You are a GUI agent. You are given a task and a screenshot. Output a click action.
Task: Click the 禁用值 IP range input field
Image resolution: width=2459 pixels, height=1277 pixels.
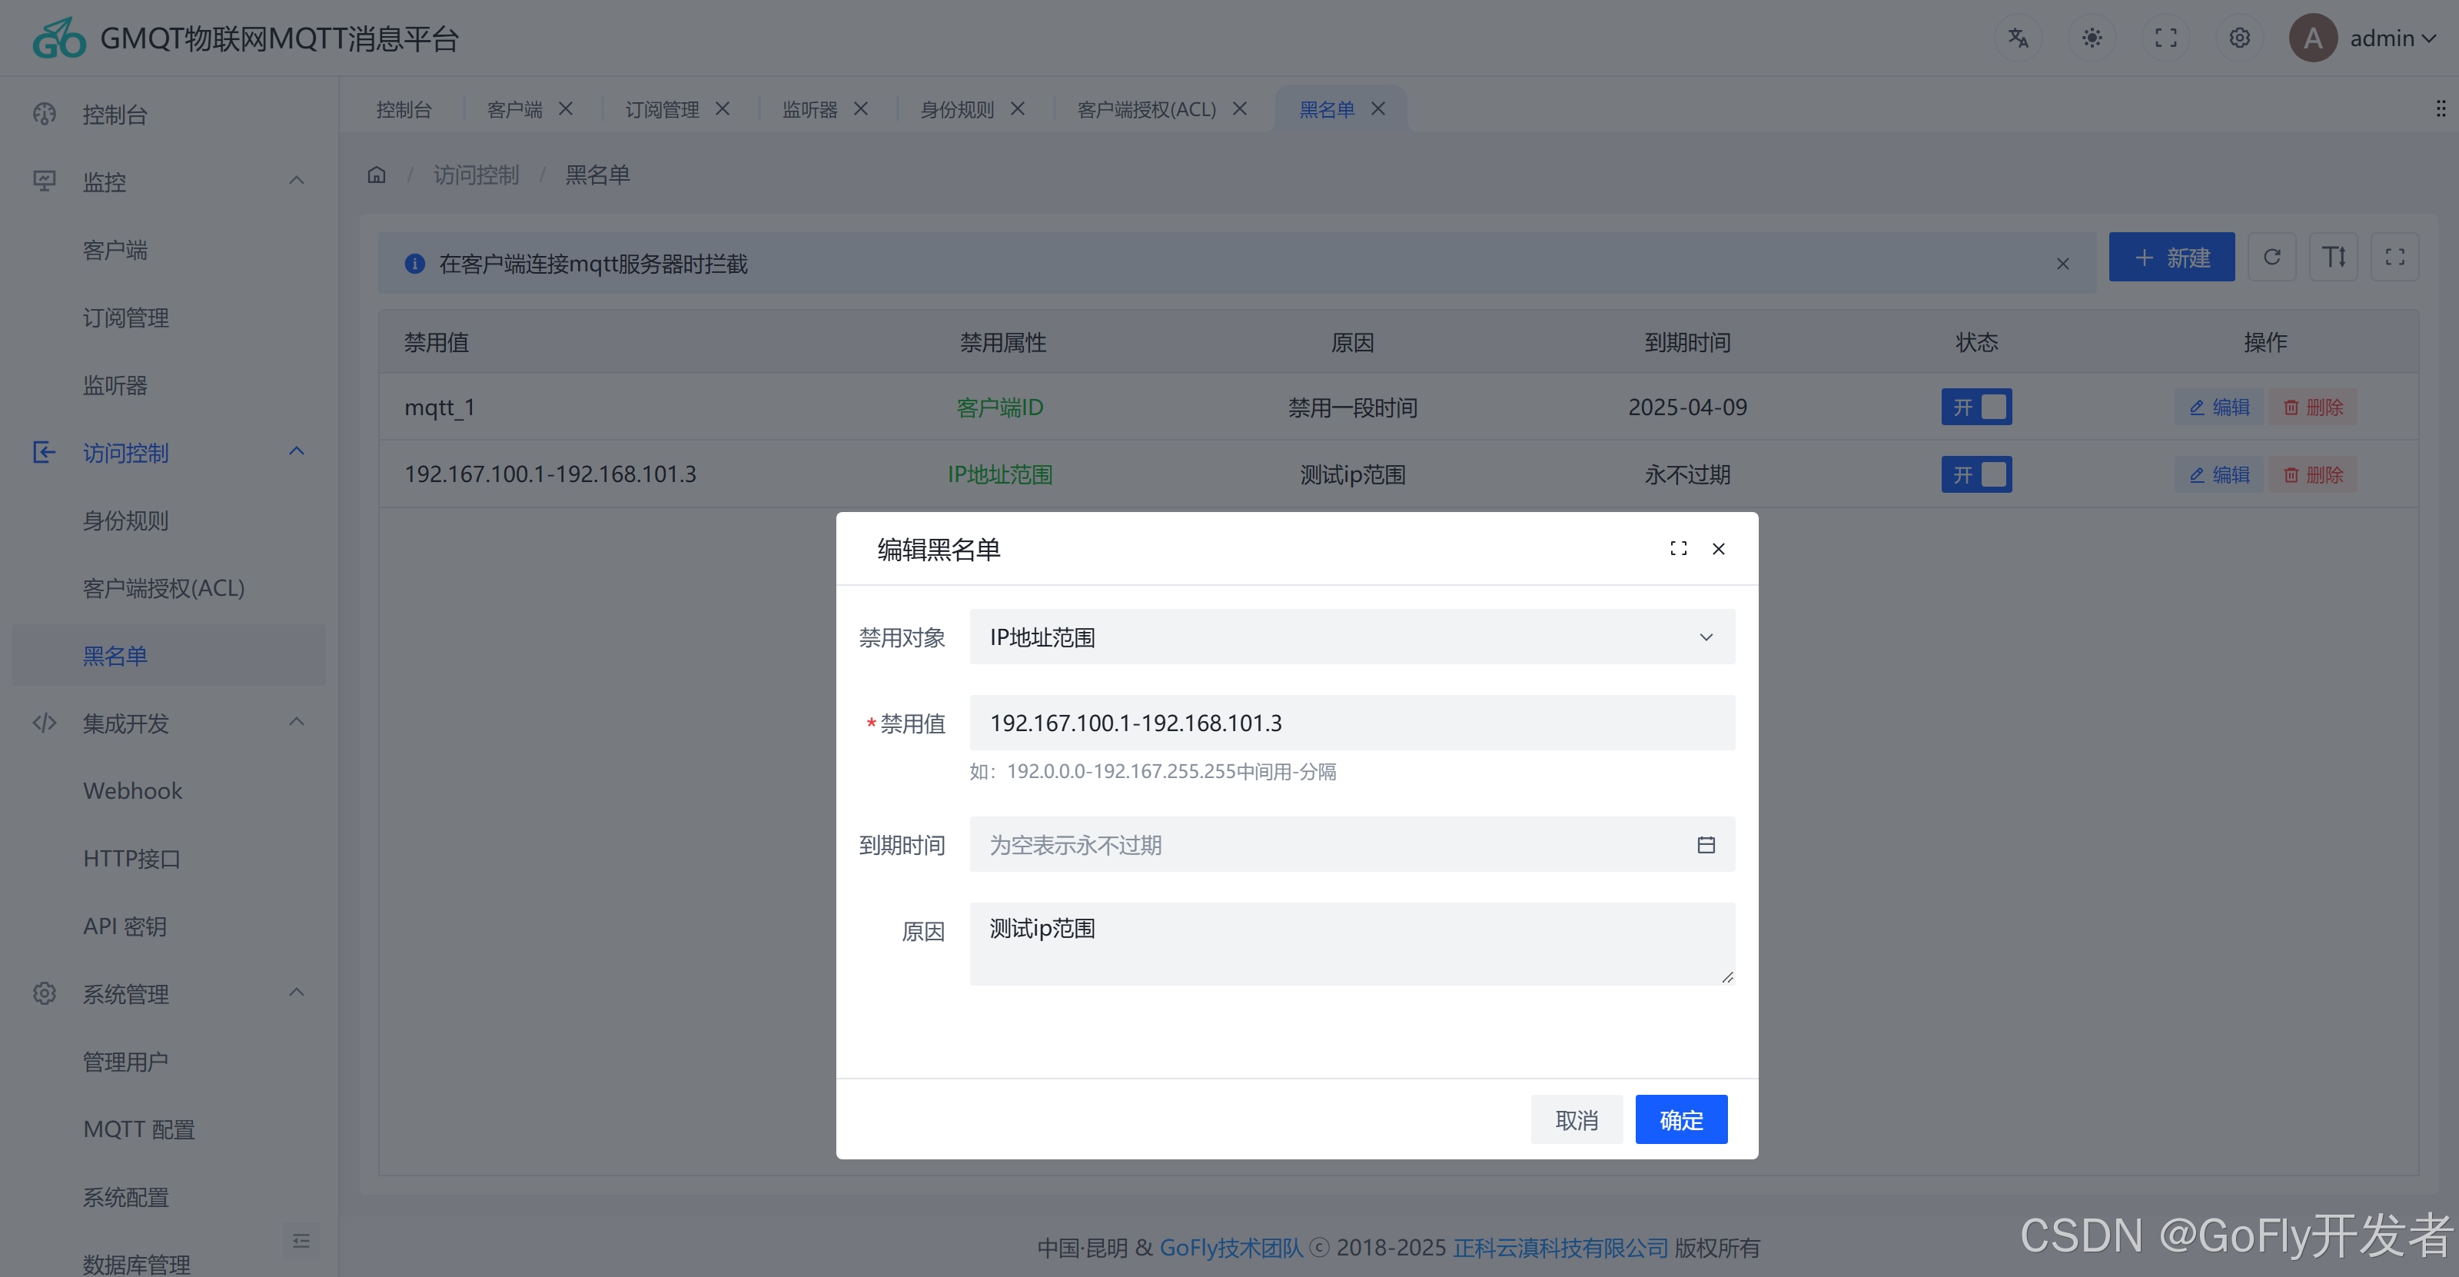[1351, 723]
